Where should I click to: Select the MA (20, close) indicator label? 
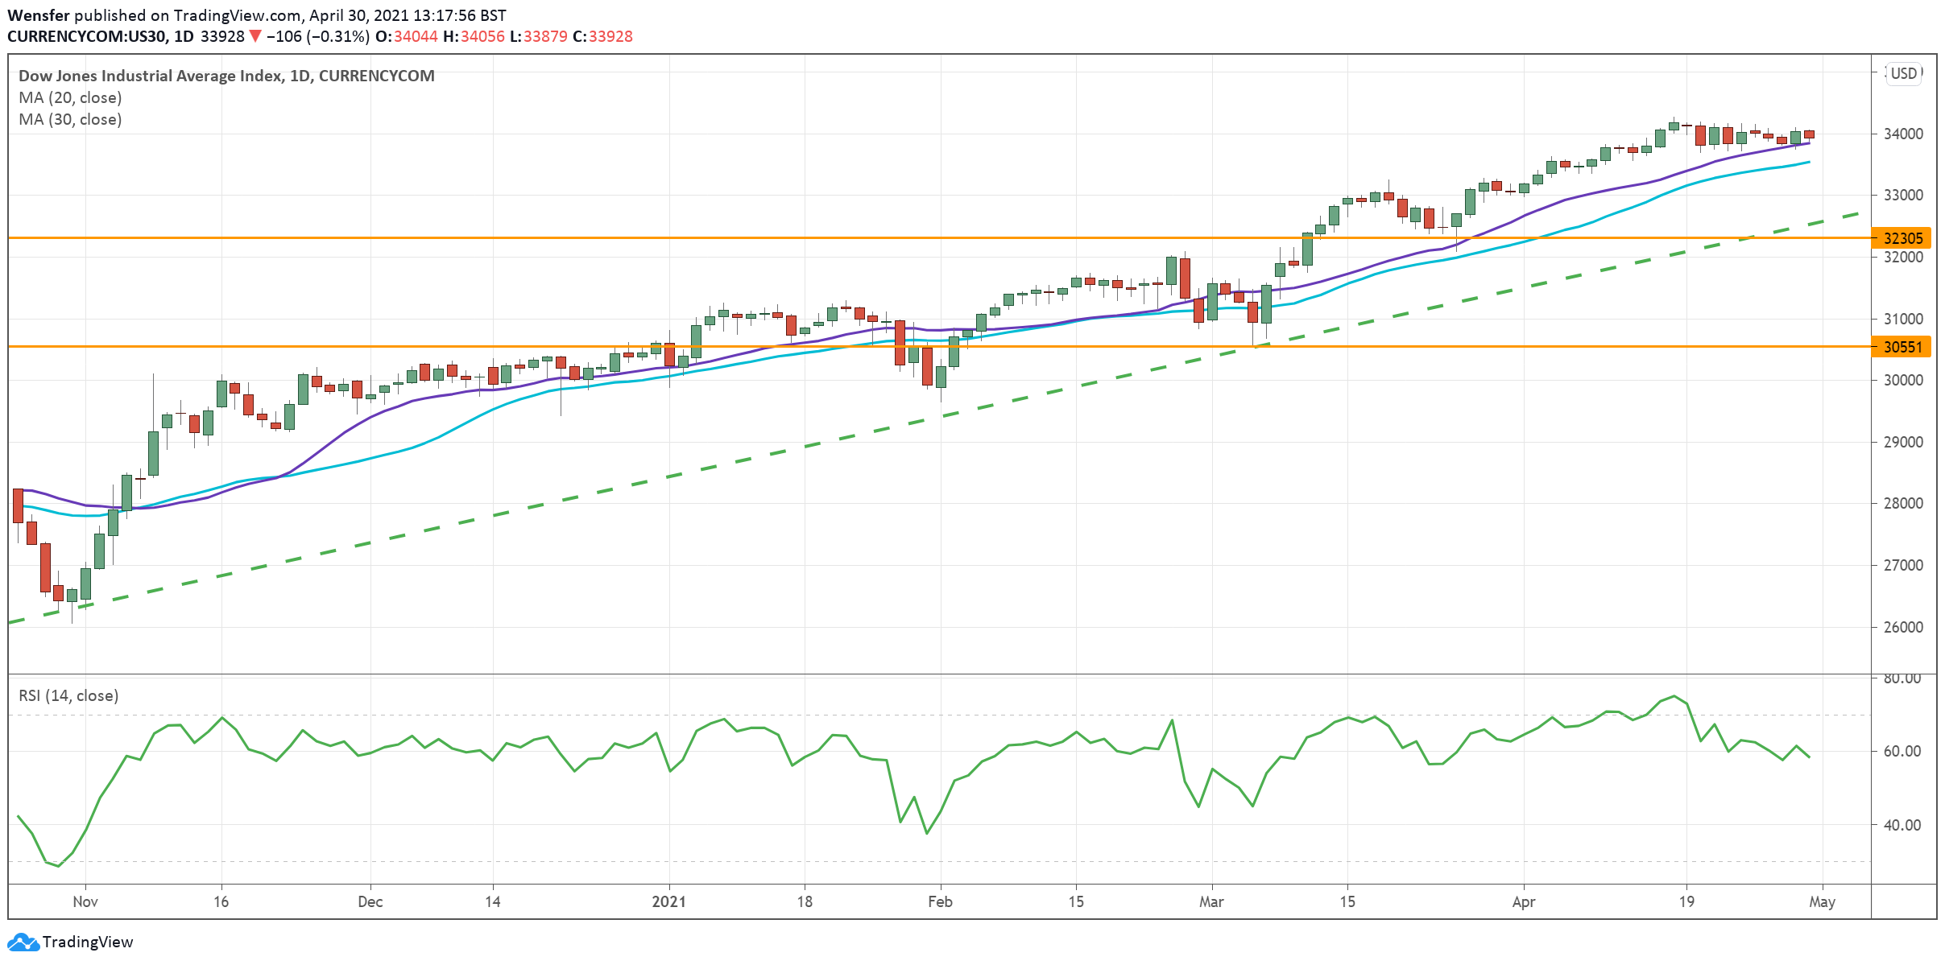coord(70,97)
